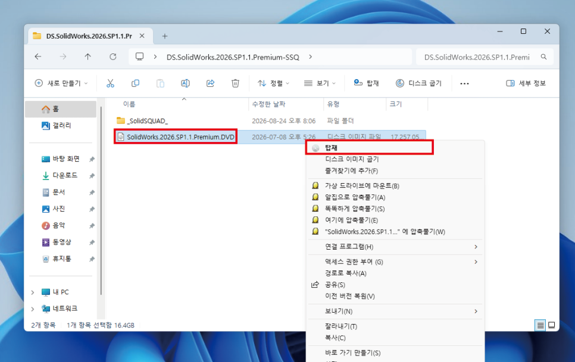Click the chevron before DS.SolidWorks path segment

click(x=155, y=56)
